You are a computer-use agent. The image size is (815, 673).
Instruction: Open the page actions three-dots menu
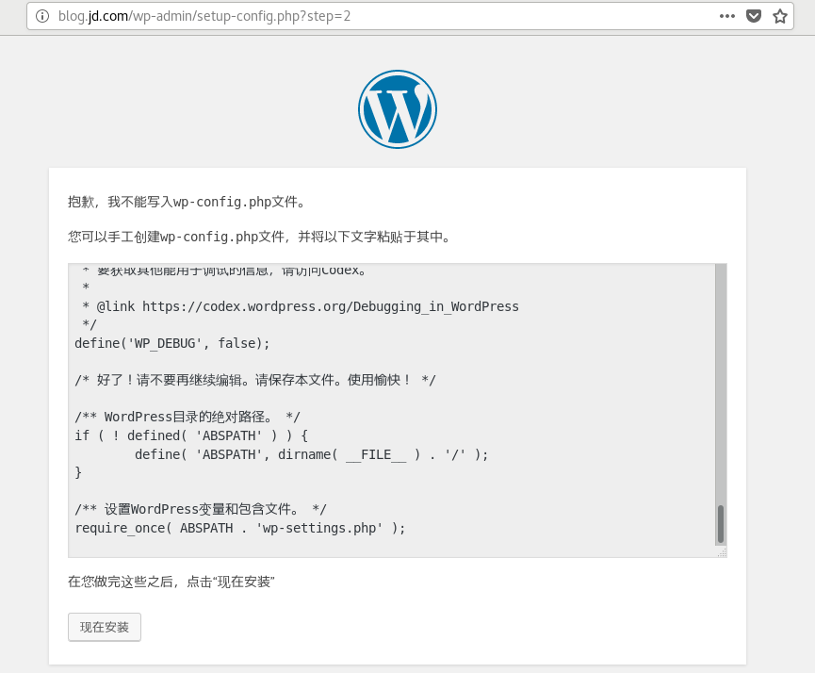point(727,16)
